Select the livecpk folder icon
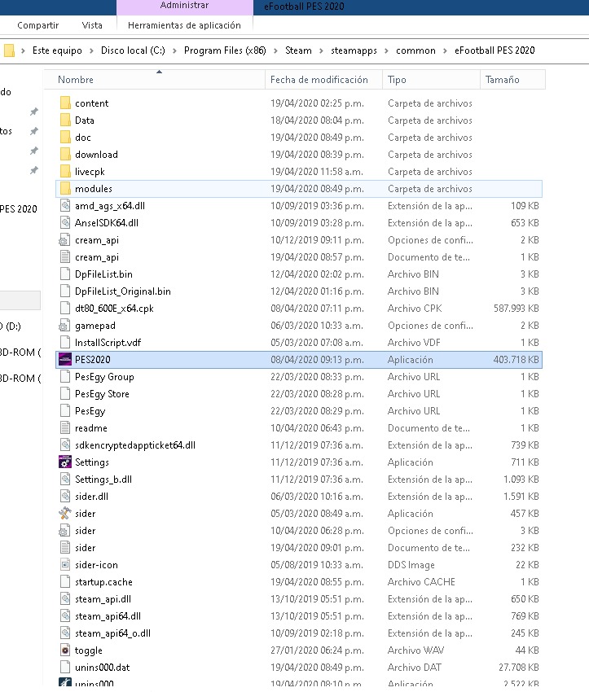This screenshot has height=692, width=589. (x=65, y=172)
